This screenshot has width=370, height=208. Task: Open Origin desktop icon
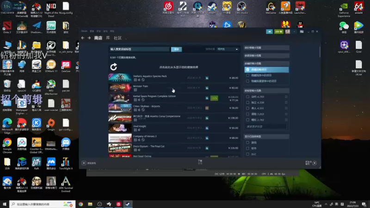tap(51, 124)
